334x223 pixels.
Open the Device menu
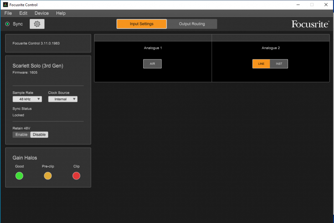pyautogui.click(x=41, y=13)
